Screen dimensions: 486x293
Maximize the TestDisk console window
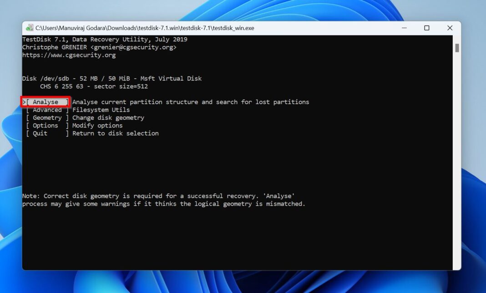[x=427, y=28]
